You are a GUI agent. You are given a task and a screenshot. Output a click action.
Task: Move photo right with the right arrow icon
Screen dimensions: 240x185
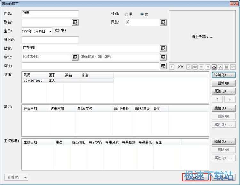(x=208, y=67)
